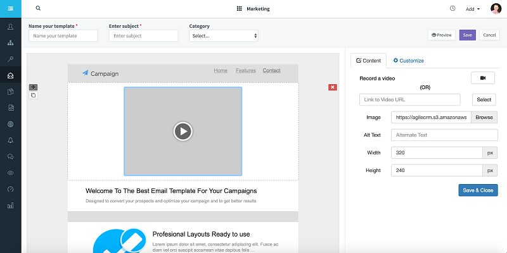Toggle the sidebar menu collapse icon

[10, 9]
